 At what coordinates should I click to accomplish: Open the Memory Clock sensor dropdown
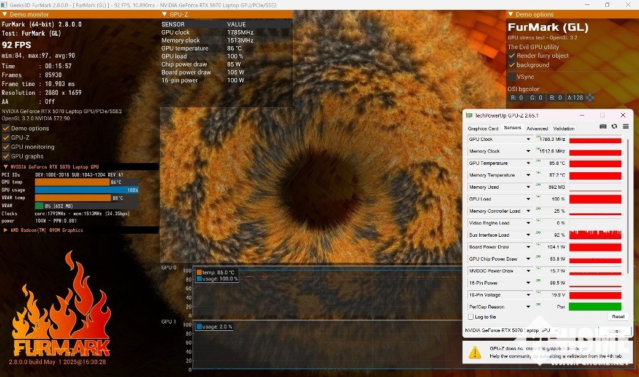[x=528, y=151]
